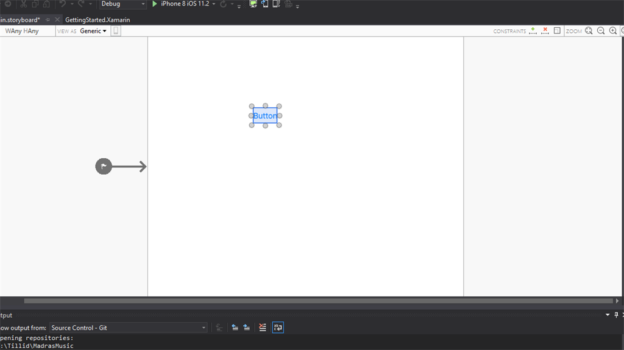The image size is (624, 350).
Task: Click the device log phone icon
Action: coord(276,4)
